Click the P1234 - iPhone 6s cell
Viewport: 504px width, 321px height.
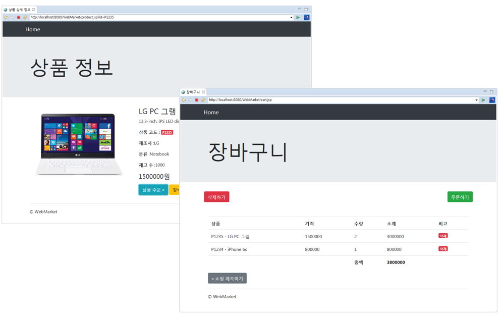tap(229, 249)
